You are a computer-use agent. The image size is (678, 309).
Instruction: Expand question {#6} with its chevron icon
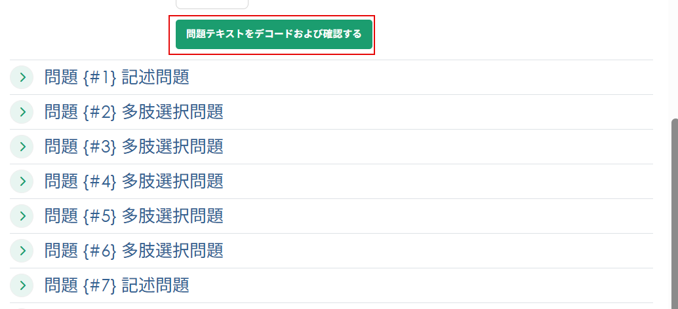(22, 251)
